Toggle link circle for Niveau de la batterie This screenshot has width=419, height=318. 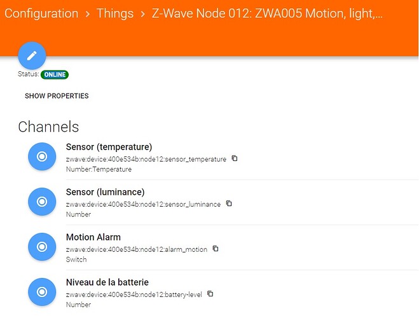[x=43, y=292]
